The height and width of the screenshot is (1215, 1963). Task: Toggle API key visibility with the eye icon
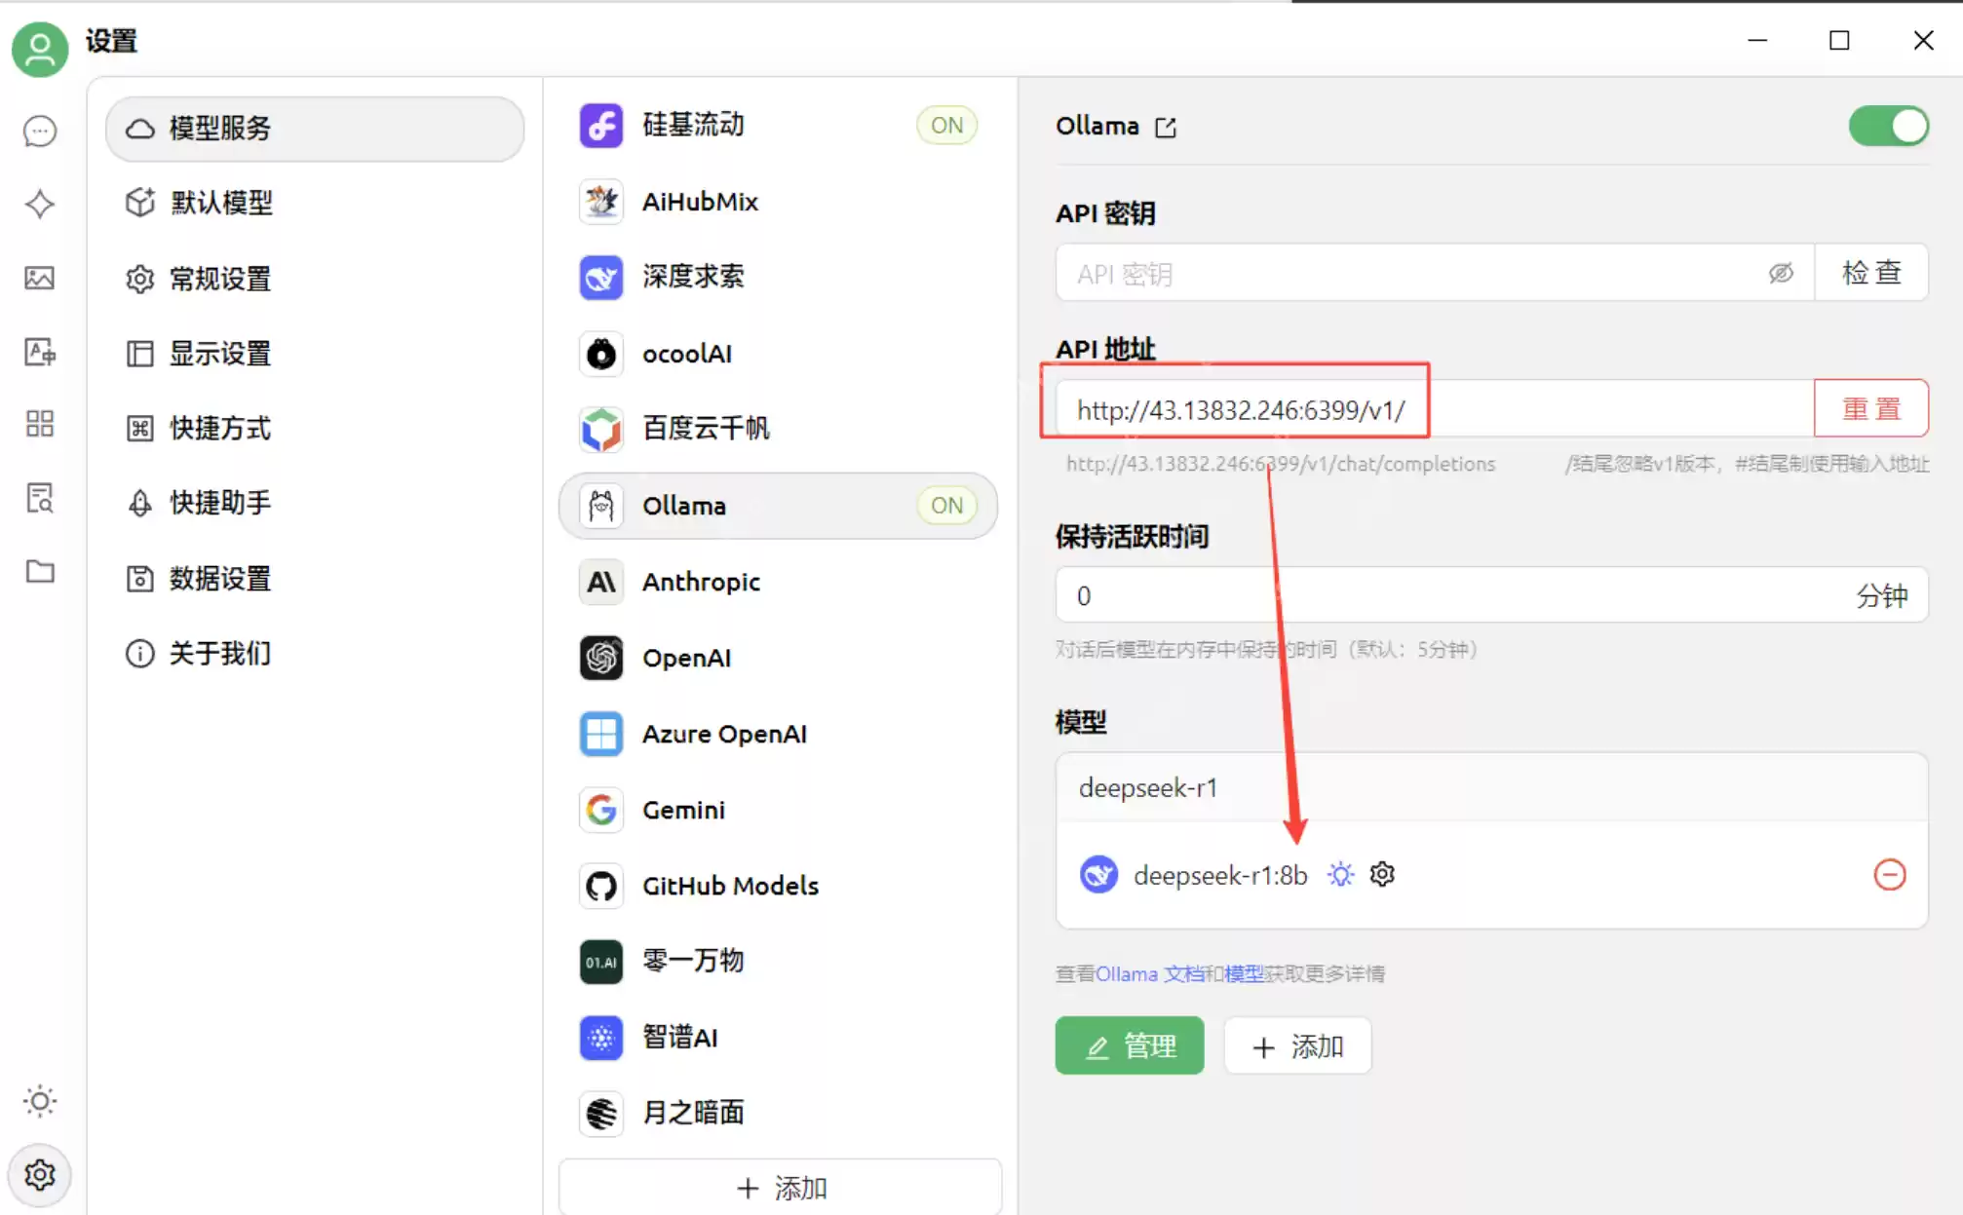click(x=1781, y=273)
